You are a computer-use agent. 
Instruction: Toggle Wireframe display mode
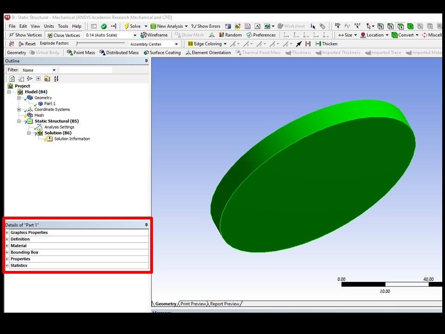pyautogui.click(x=154, y=35)
